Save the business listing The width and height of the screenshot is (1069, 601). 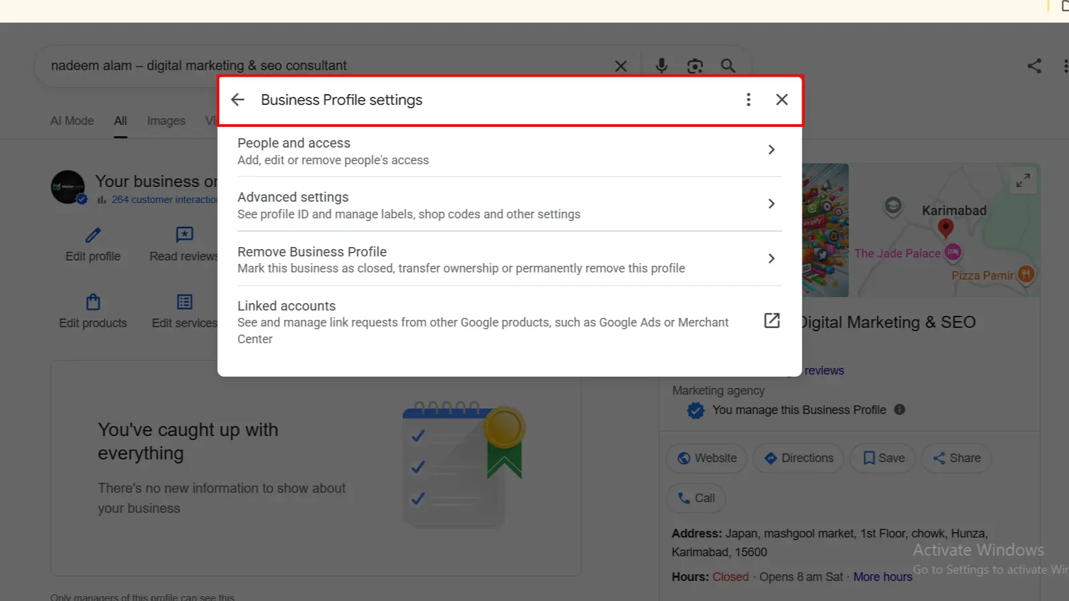click(883, 458)
